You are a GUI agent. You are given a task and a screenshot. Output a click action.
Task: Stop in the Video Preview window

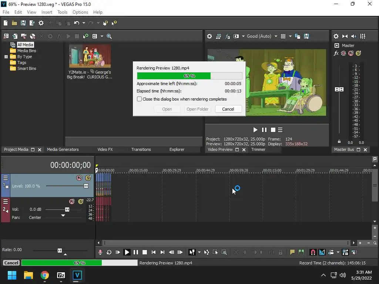click(273, 130)
